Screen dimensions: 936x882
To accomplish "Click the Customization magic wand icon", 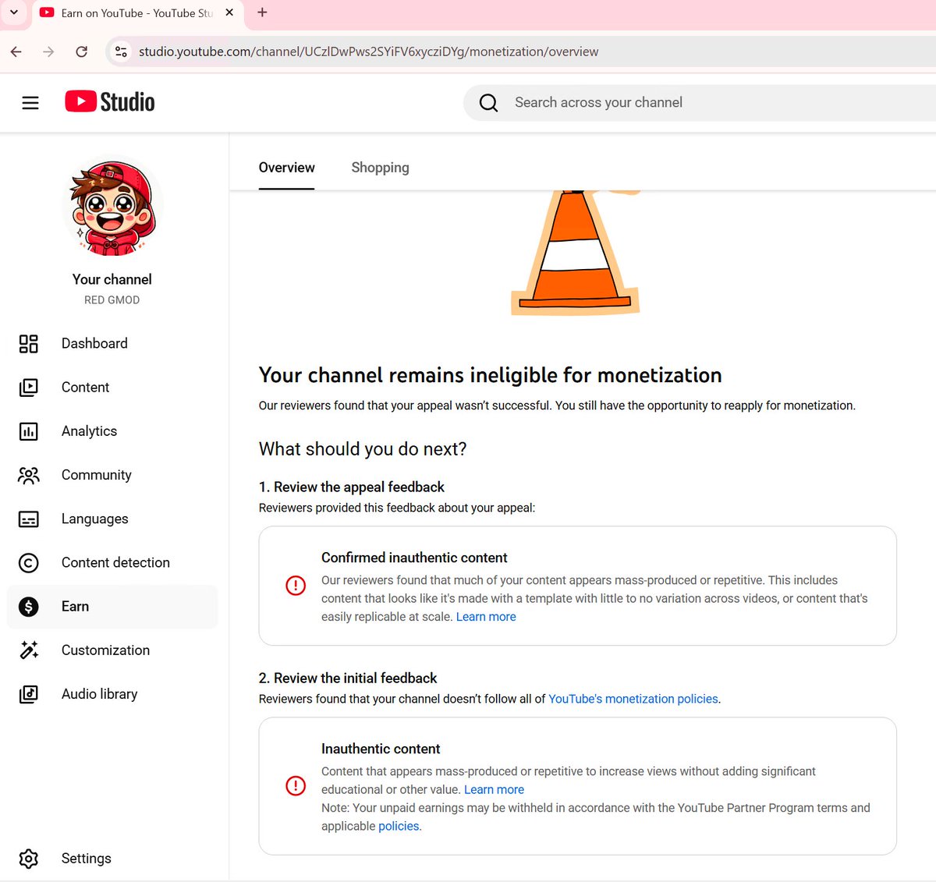I will 29,650.
